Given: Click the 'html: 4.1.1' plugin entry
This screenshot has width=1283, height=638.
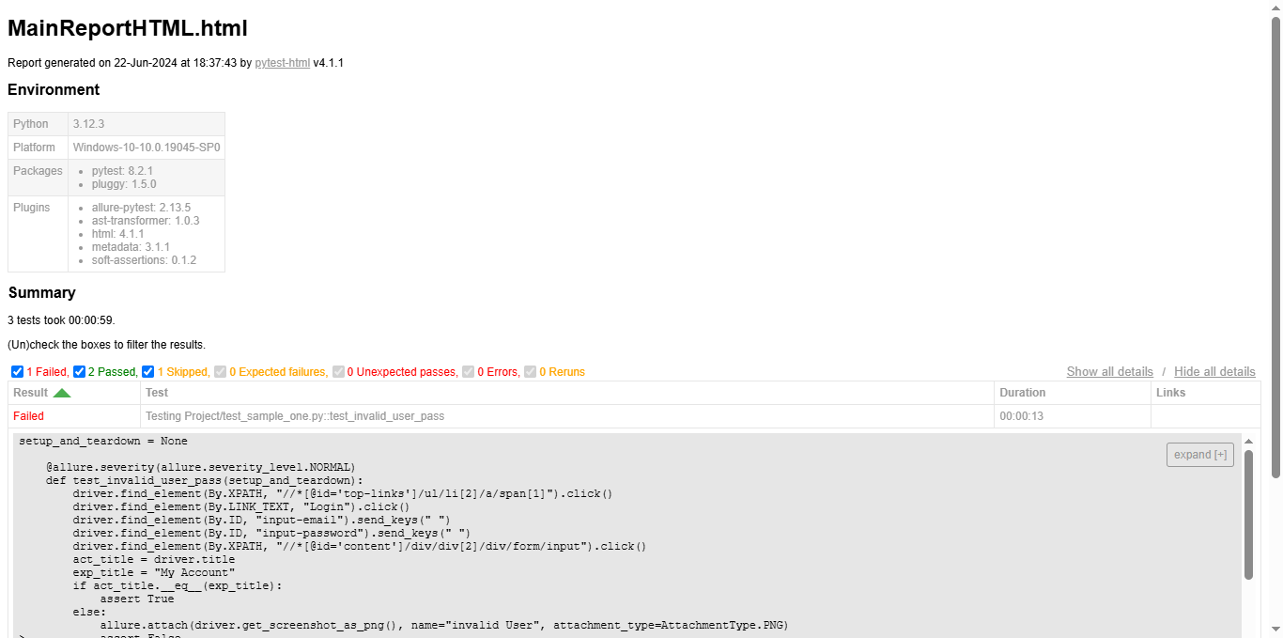Looking at the screenshot, I should pos(117,234).
